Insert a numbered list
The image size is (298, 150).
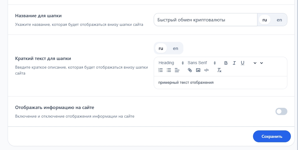(161, 70)
